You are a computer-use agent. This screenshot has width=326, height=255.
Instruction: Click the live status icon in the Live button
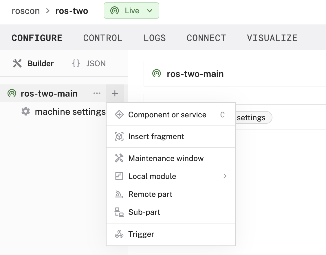coord(115,10)
